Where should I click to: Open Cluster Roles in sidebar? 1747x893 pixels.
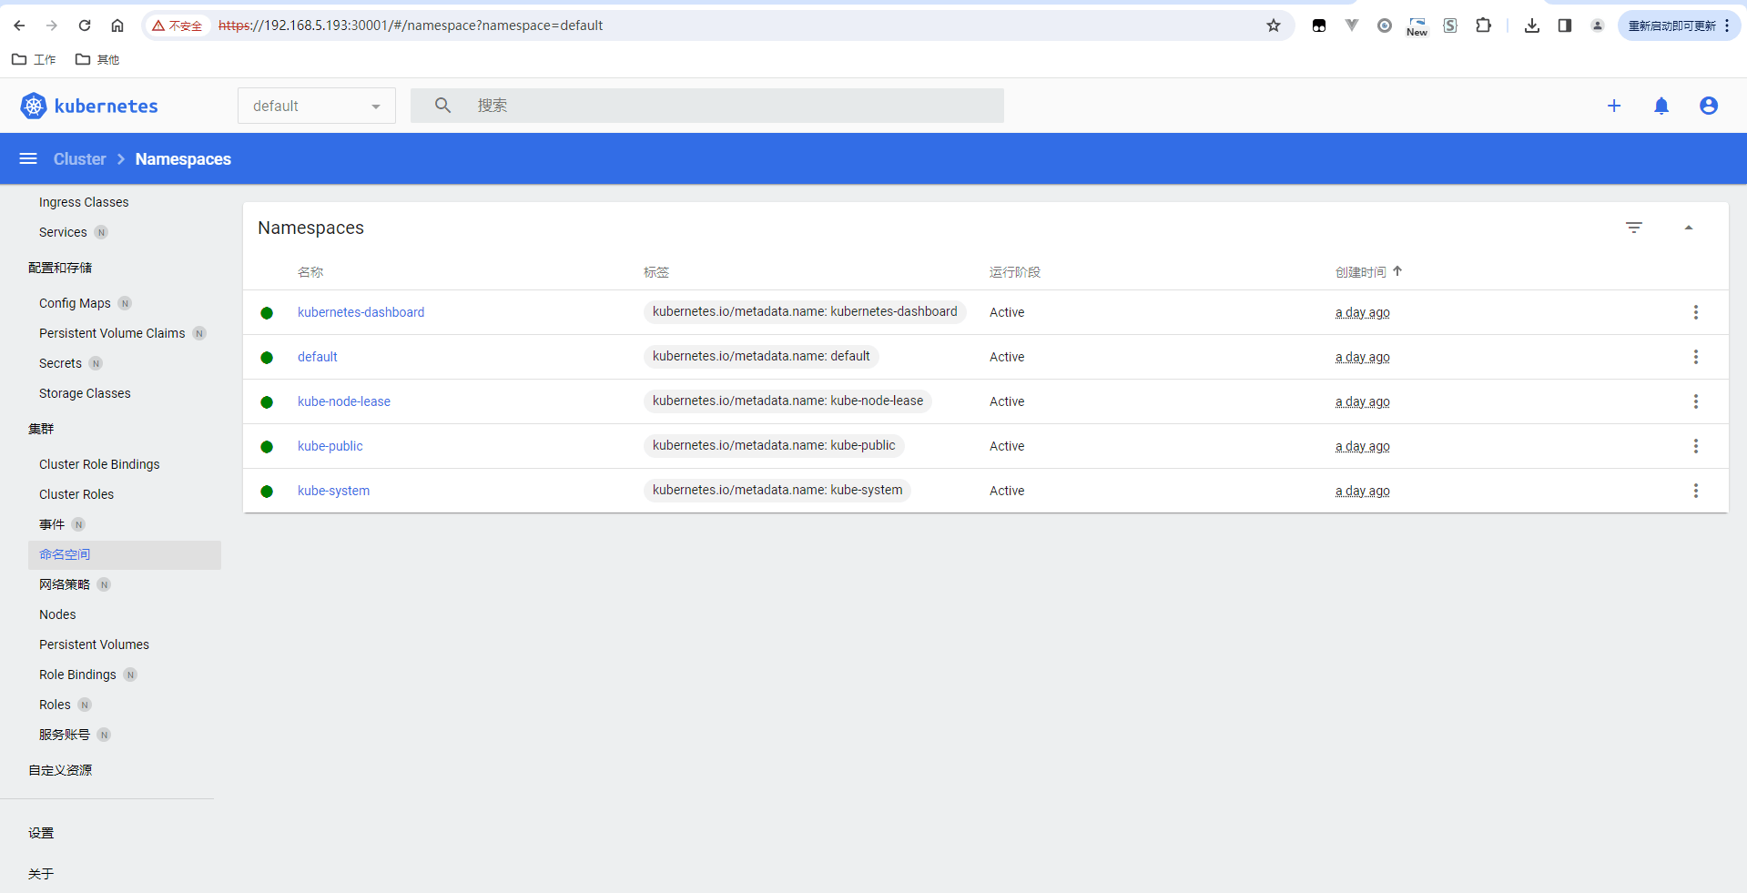click(76, 494)
